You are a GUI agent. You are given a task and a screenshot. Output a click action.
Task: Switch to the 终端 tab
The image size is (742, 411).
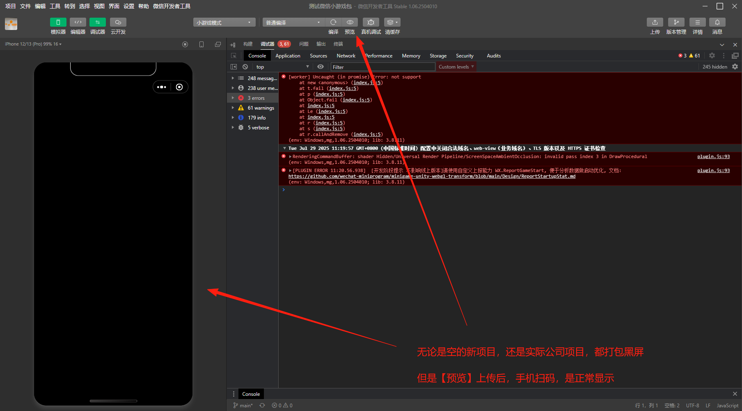point(338,44)
